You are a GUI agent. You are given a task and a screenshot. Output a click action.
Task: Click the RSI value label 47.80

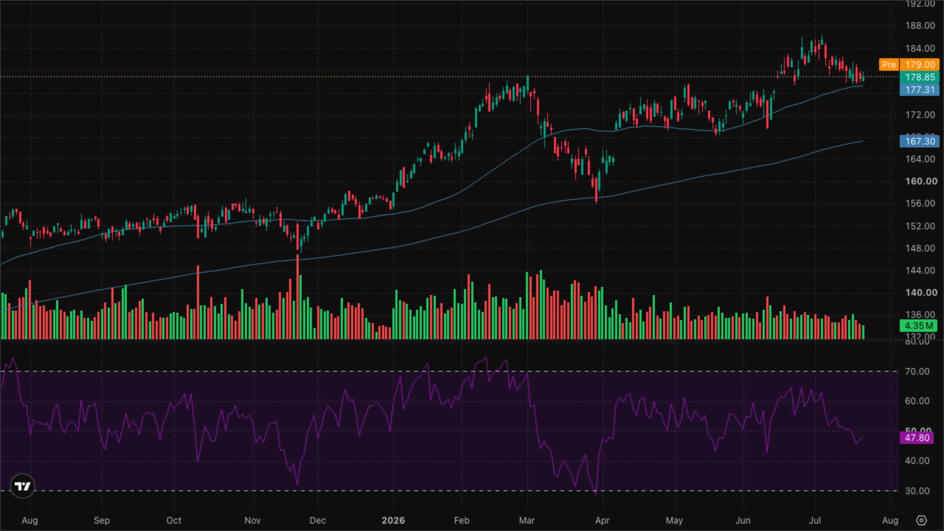pyautogui.click(x=917, y=438)
